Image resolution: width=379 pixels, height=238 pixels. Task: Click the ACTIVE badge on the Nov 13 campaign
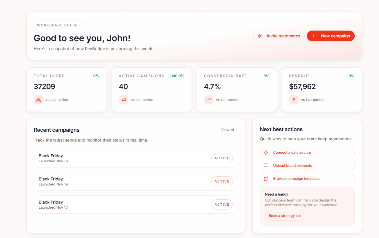[222, 204]
